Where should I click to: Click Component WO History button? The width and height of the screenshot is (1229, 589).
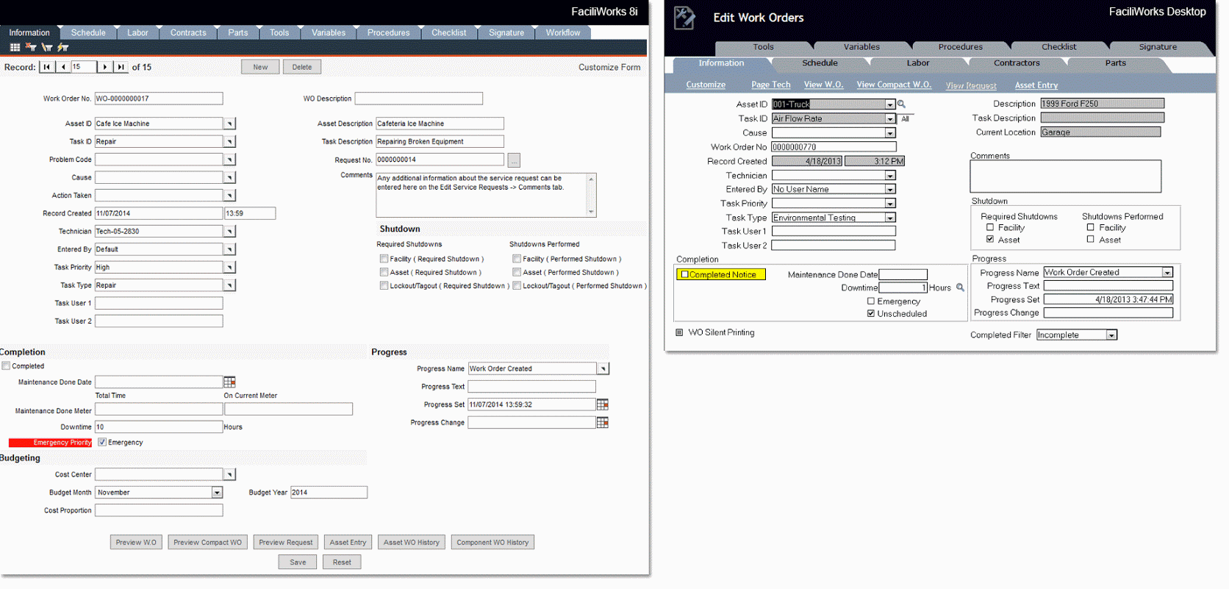492,542
